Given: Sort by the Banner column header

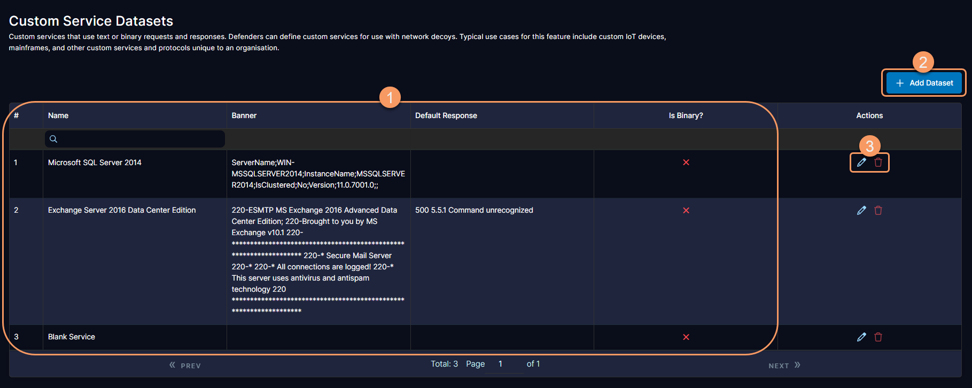Looking at the screenshot, I should [244, 115].
